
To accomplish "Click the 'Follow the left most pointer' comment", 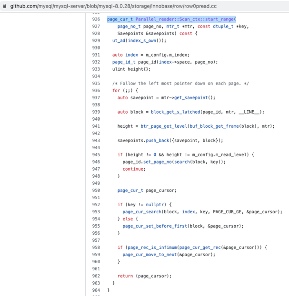I will [180, 84].
